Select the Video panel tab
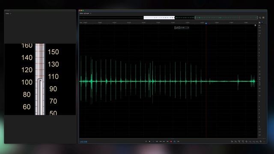Viewport: 274px width, 154px height. pyautogui.click(x=7, y=13)
